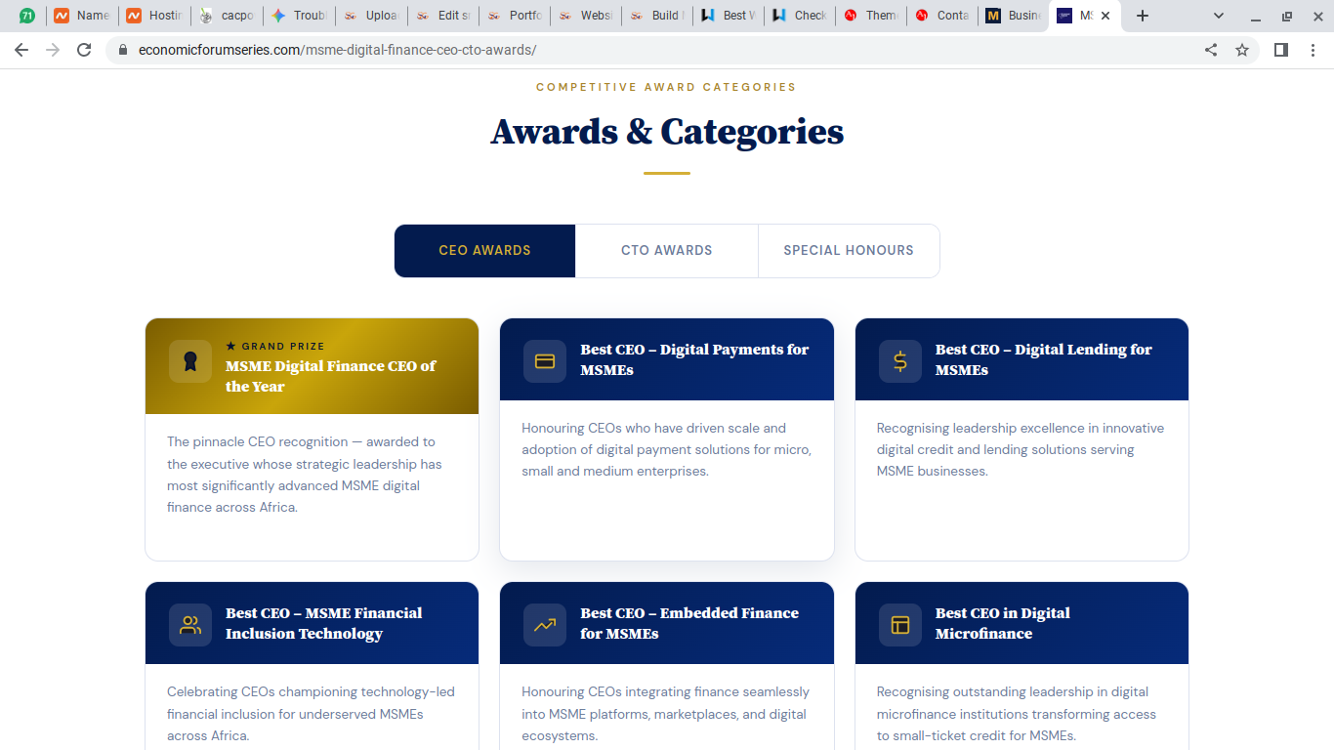The image size is (1334, 750).
Task: Open the Special Honours tab
Action: tap(849, 251)
